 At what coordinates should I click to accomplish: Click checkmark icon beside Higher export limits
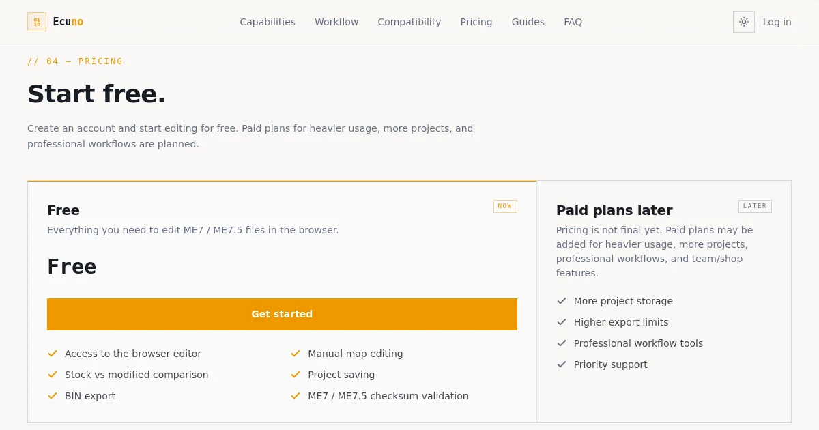[562, 322]
